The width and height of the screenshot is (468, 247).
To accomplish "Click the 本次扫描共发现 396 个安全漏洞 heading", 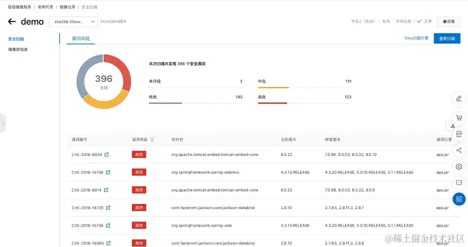I will click(177, 64).
